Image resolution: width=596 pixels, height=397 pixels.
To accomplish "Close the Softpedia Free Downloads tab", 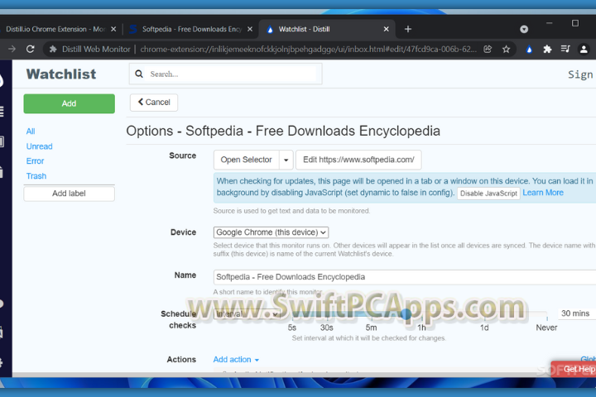I will coord(250,29).
